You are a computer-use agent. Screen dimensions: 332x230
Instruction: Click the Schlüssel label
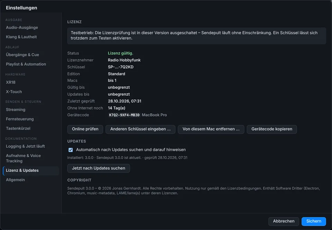coord(76,67)
